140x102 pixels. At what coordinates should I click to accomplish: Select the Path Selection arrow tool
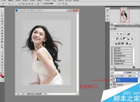(2, 56)
